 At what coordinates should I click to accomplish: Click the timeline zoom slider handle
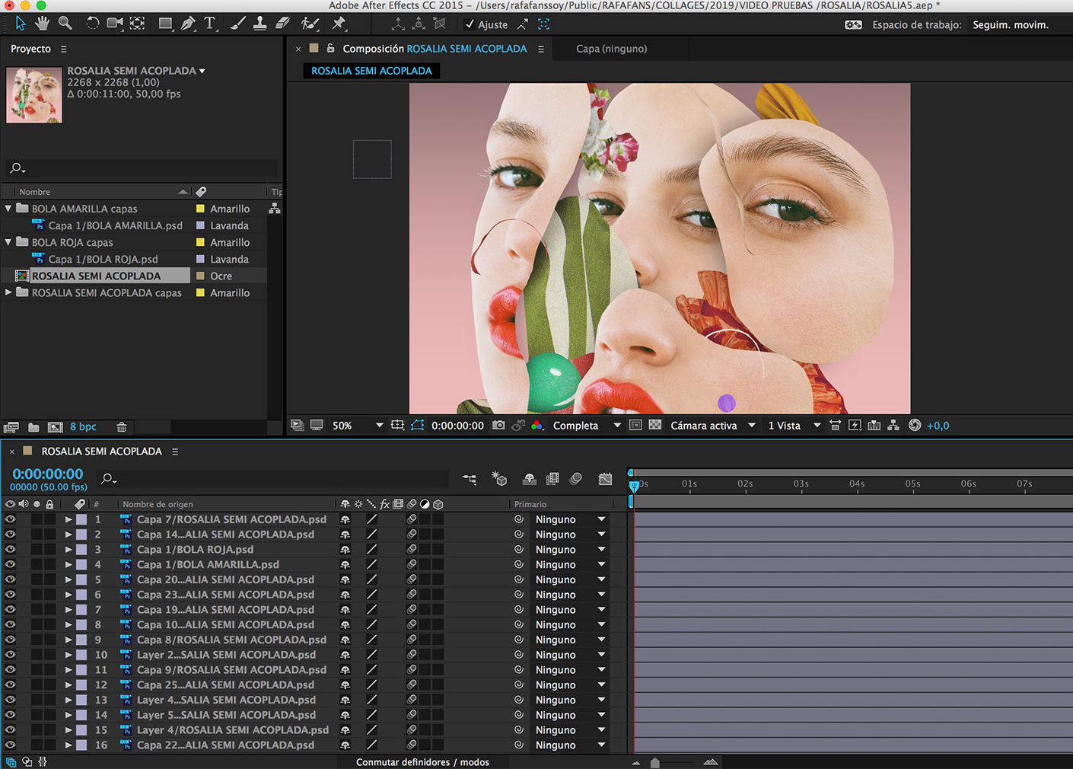pyautogui.click(x=654, y=763)
